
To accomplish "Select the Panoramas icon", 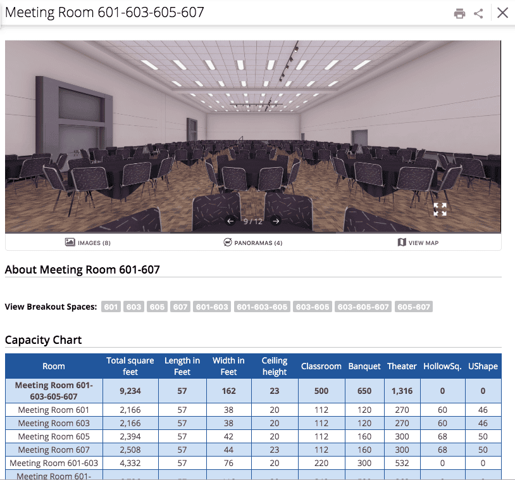I will pos(227,243).
